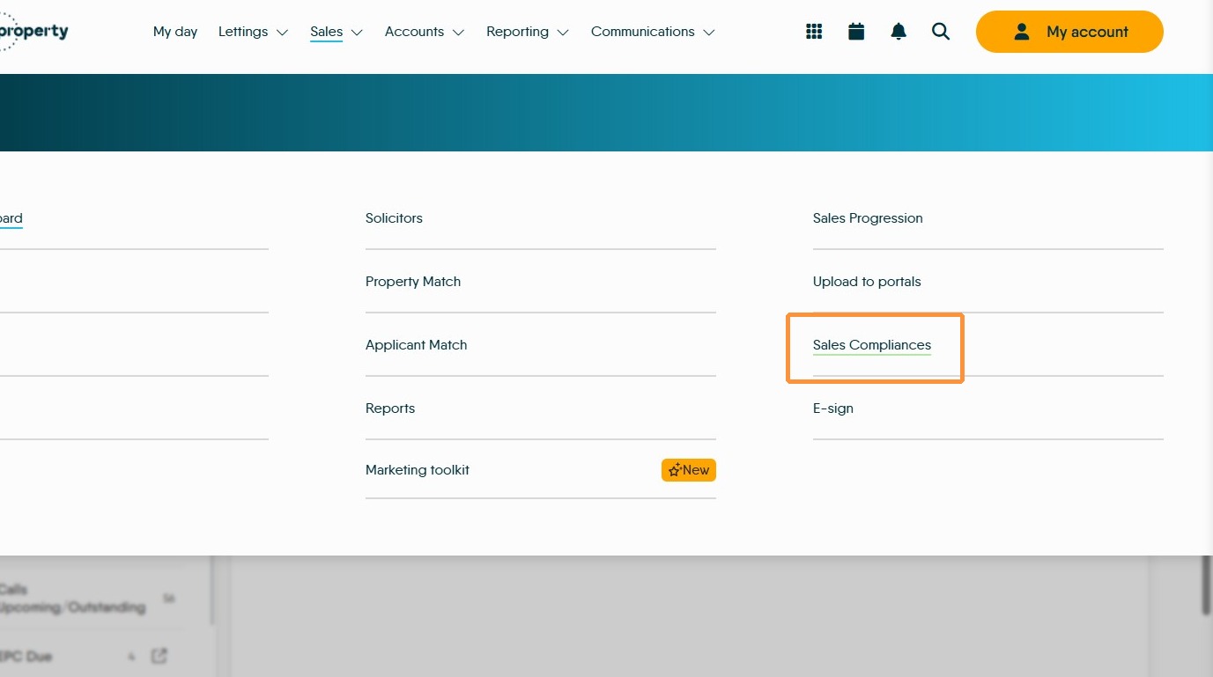Select Upload to portals
The image size is (1213, 677).
click(x=867, y=282)
